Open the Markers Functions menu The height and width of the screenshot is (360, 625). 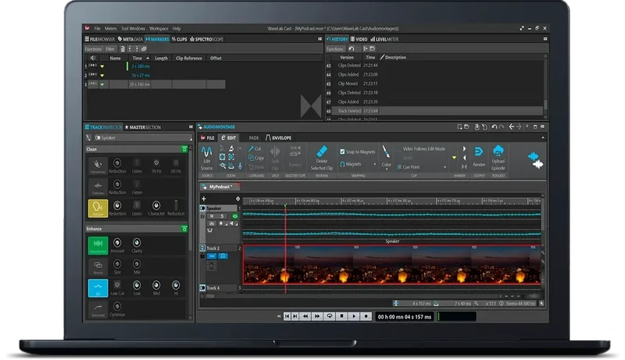pos(93,49)
